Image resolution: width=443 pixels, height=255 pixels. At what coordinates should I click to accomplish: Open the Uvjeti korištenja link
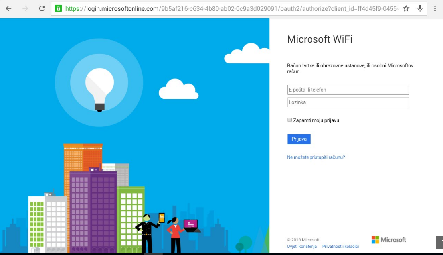(x=302, y=246)
